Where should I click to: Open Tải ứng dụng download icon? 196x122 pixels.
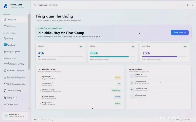click(5, 104)
